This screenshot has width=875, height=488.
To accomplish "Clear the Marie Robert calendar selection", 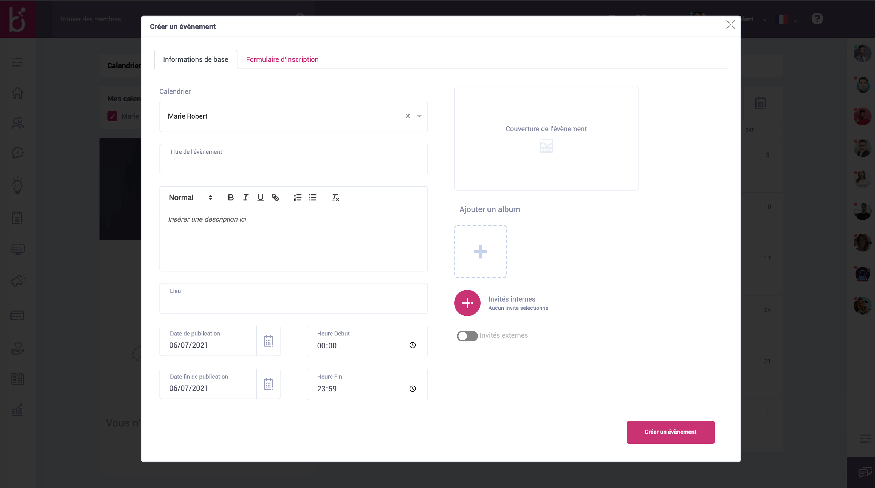I will point(408,116).
